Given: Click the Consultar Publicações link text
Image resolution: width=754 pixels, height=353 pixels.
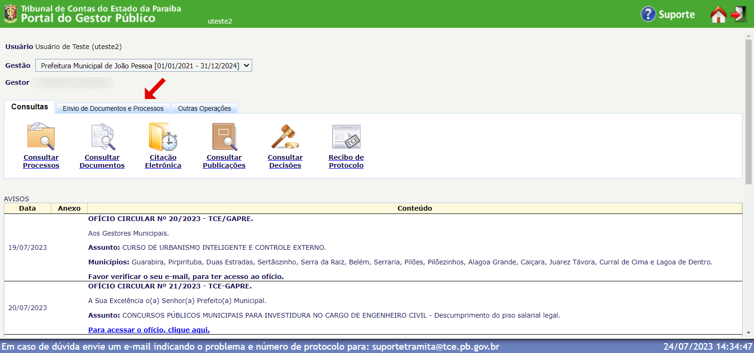Looking at the screenshot, I should 224,161.
